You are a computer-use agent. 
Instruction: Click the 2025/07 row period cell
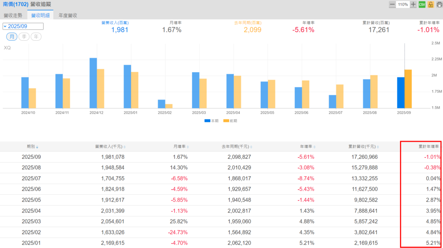click(31, 178)
